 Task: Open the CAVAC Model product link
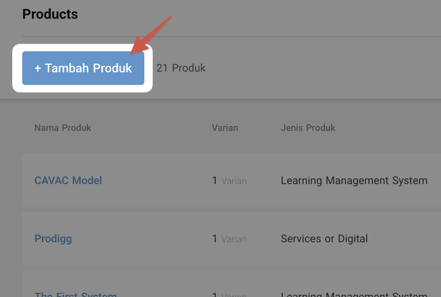click(68, 180)
